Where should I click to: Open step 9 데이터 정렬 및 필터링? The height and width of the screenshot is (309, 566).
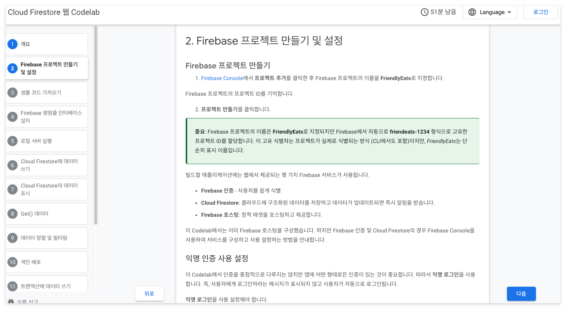pyautogui.click(x=47, y=238)
